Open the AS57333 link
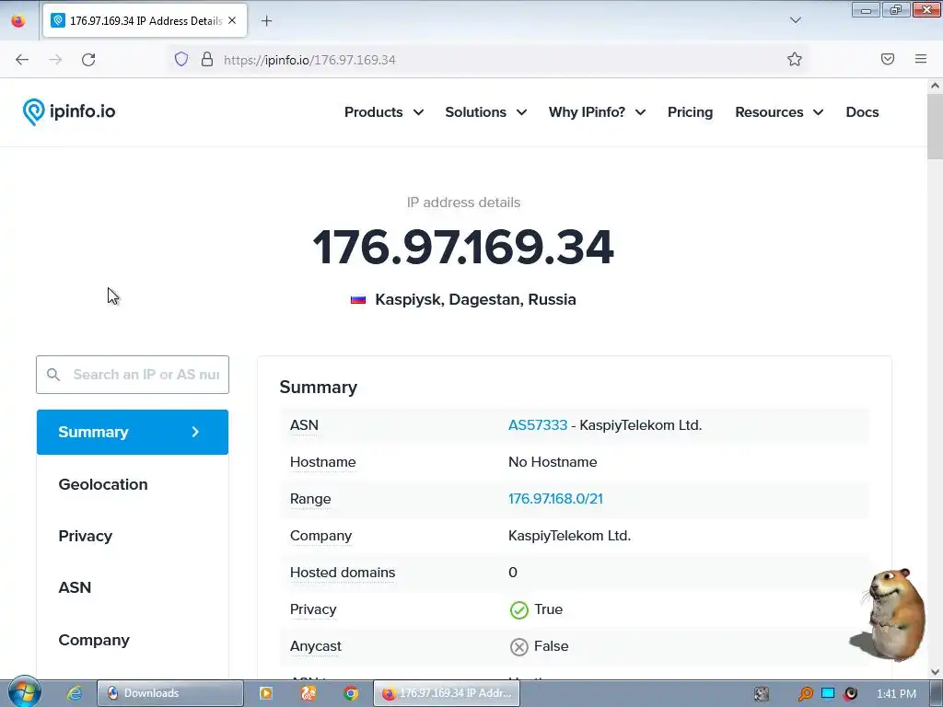943x707 pixels. coord(538,425)
